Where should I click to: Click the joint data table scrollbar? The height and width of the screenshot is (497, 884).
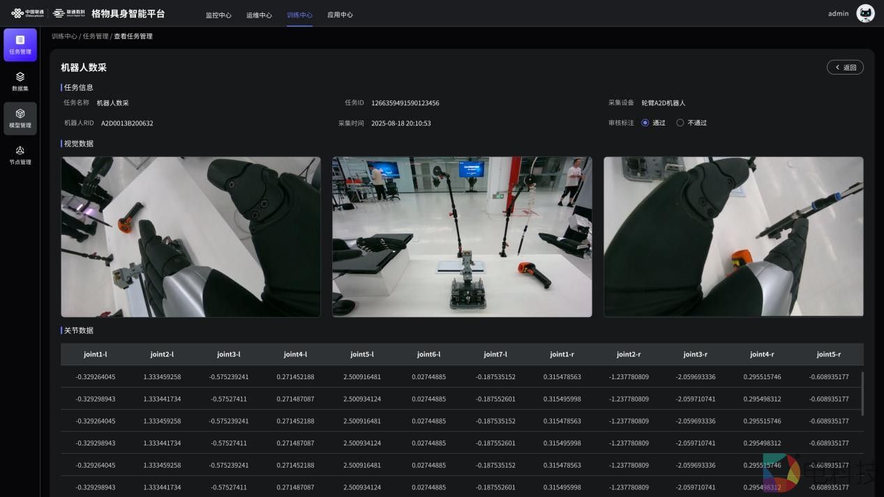tap(862, 393)
